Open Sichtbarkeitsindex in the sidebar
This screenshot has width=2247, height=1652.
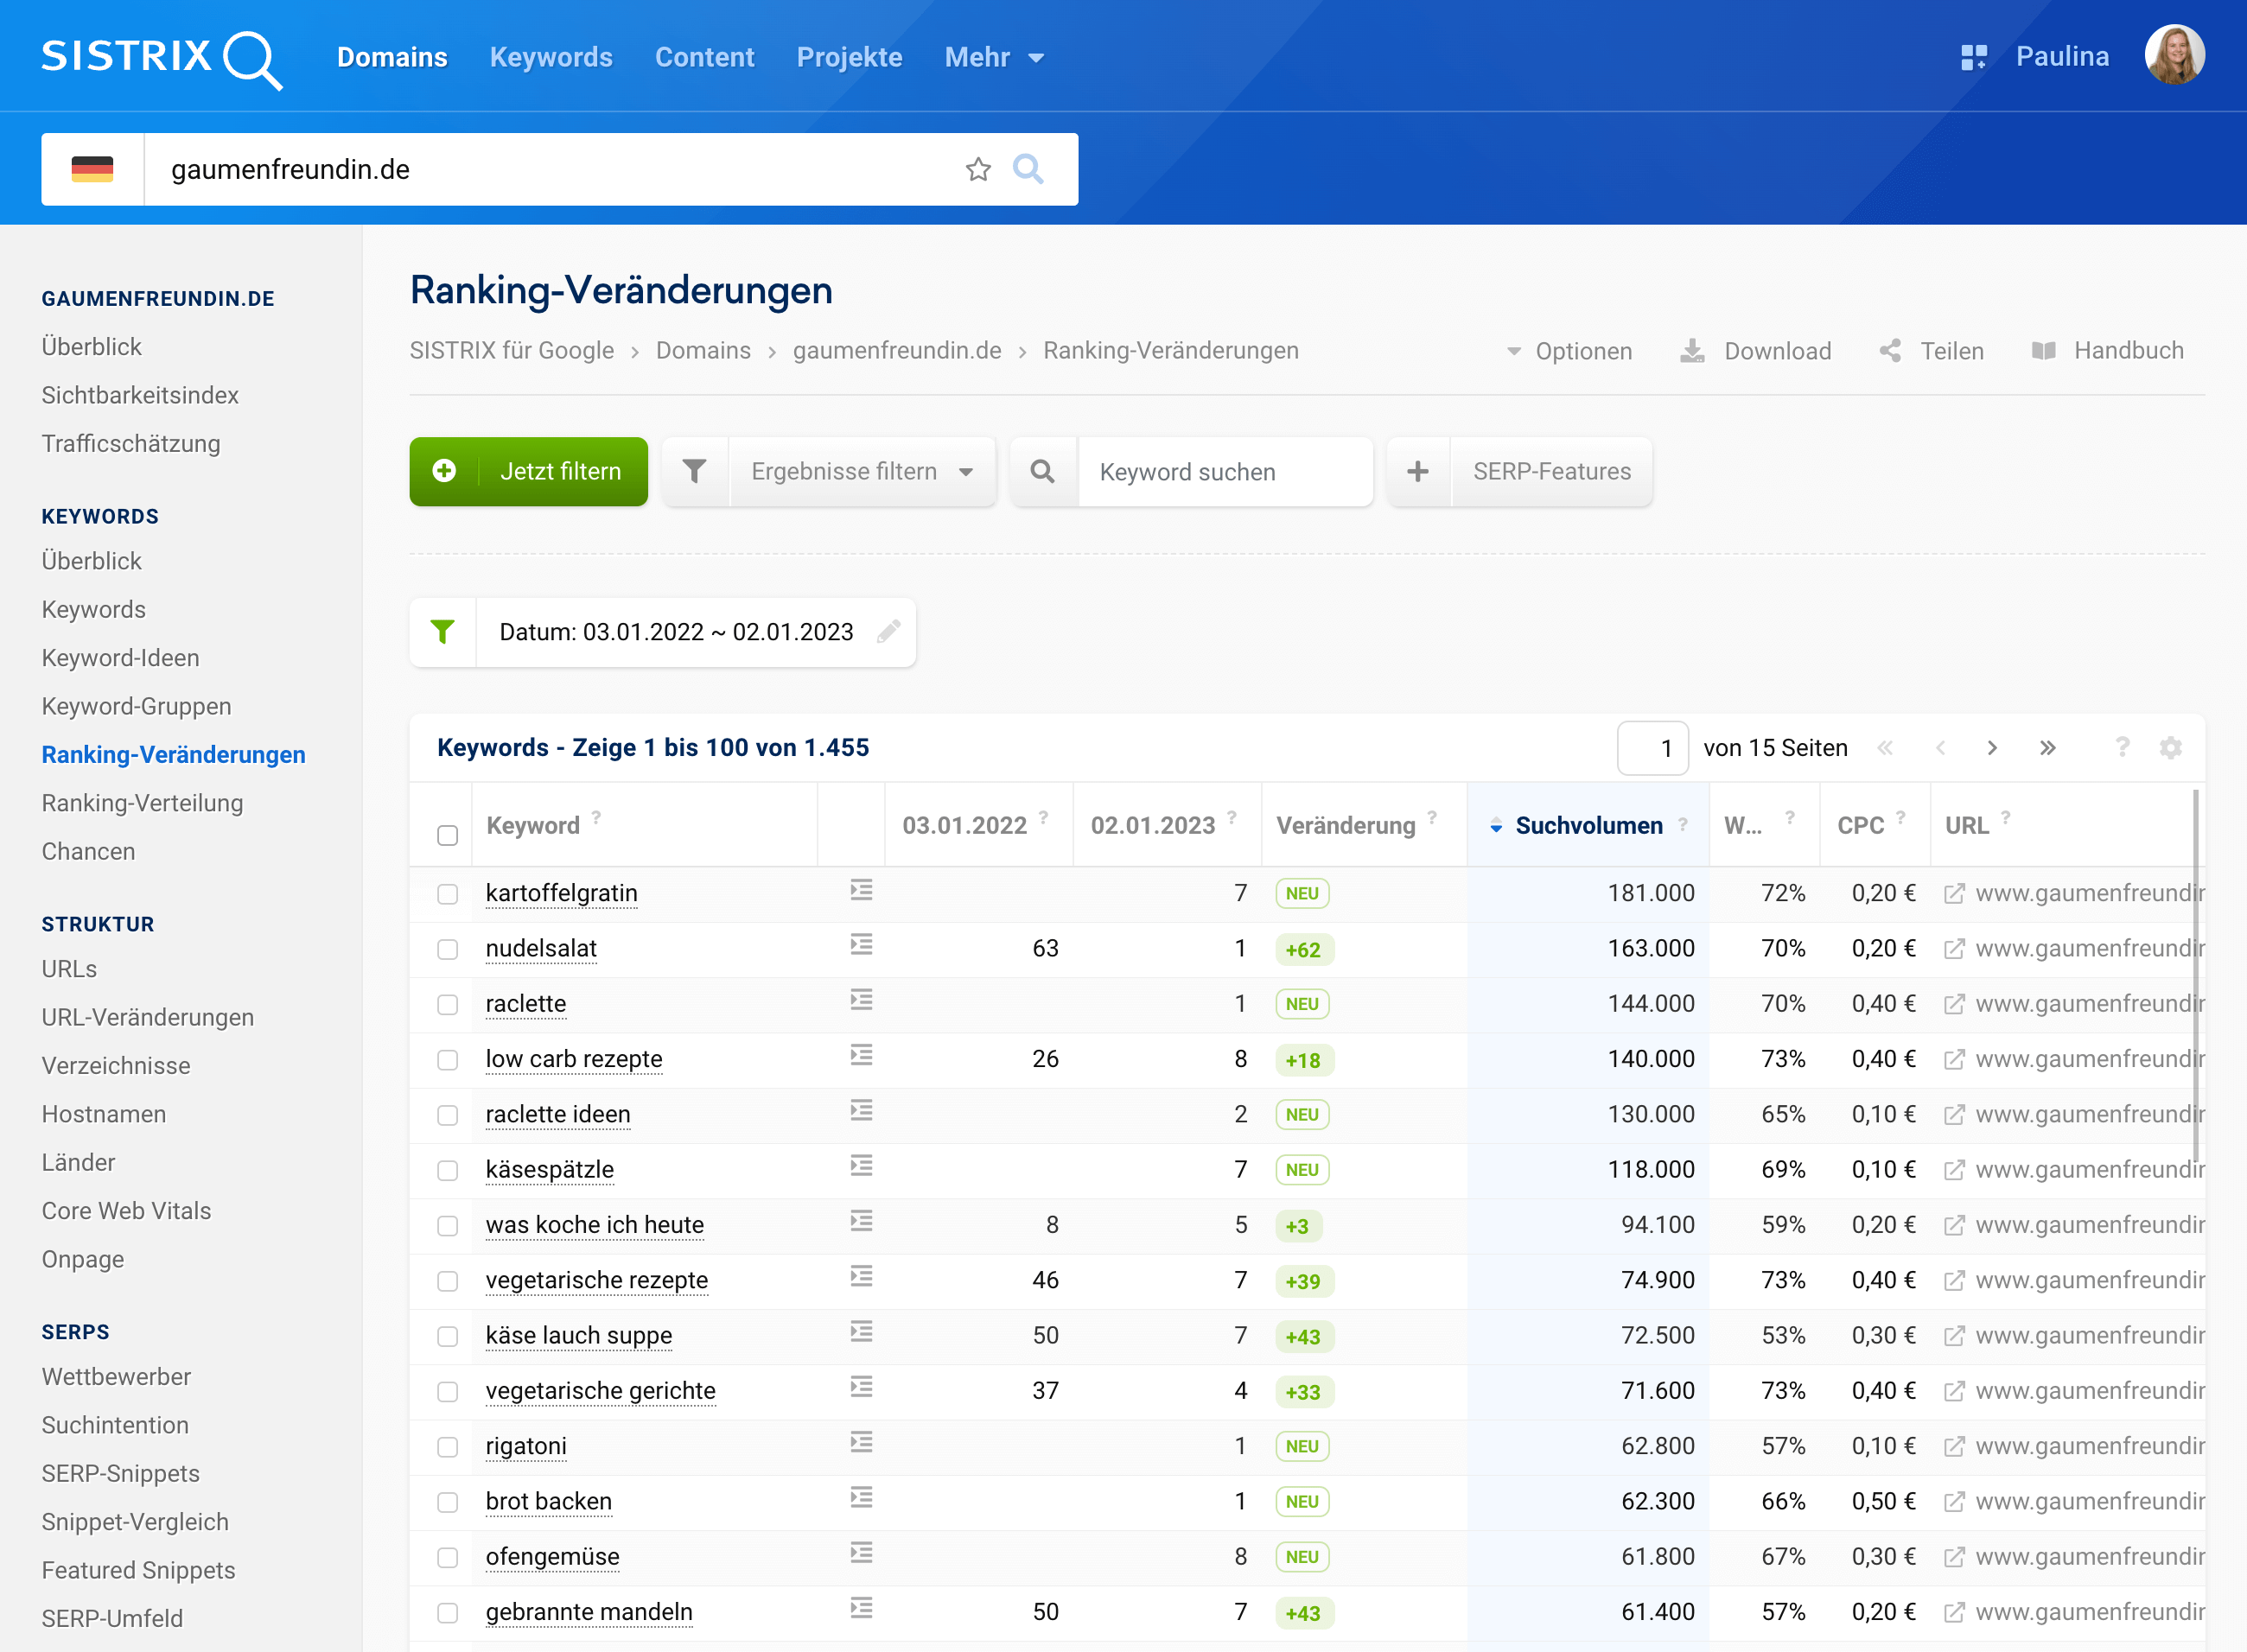(140, 395)
